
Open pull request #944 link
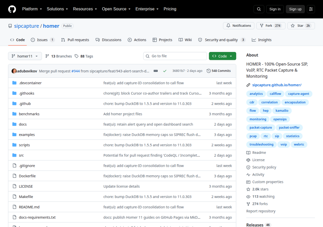coord(76,71)
